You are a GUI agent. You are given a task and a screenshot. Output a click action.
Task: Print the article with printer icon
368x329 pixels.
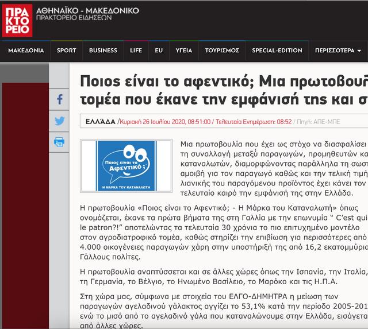(x=59, y=142)
